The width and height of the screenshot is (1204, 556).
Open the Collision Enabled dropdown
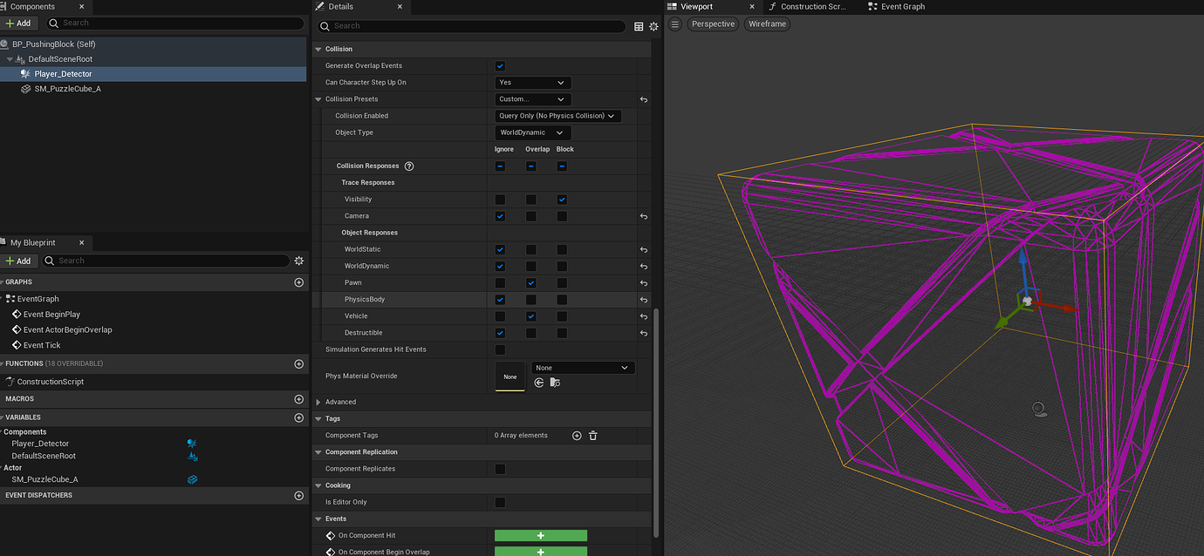click(558, 116)
